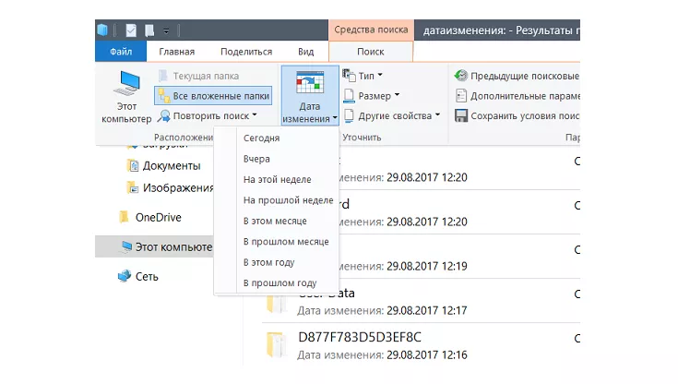Choose На этой неделе menu item
This screenshot has width=678, height=384.
[277, 180]
